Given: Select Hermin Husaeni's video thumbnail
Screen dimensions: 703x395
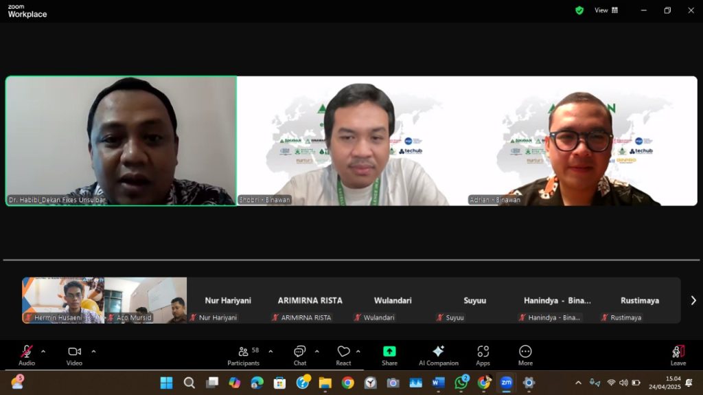Looking at the screenshot, I should 63,300.
